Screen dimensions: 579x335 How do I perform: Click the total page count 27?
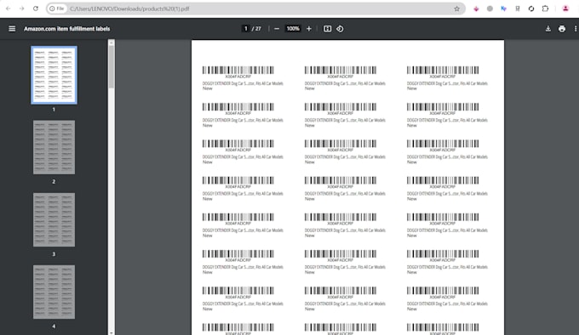tap(258, 28)
